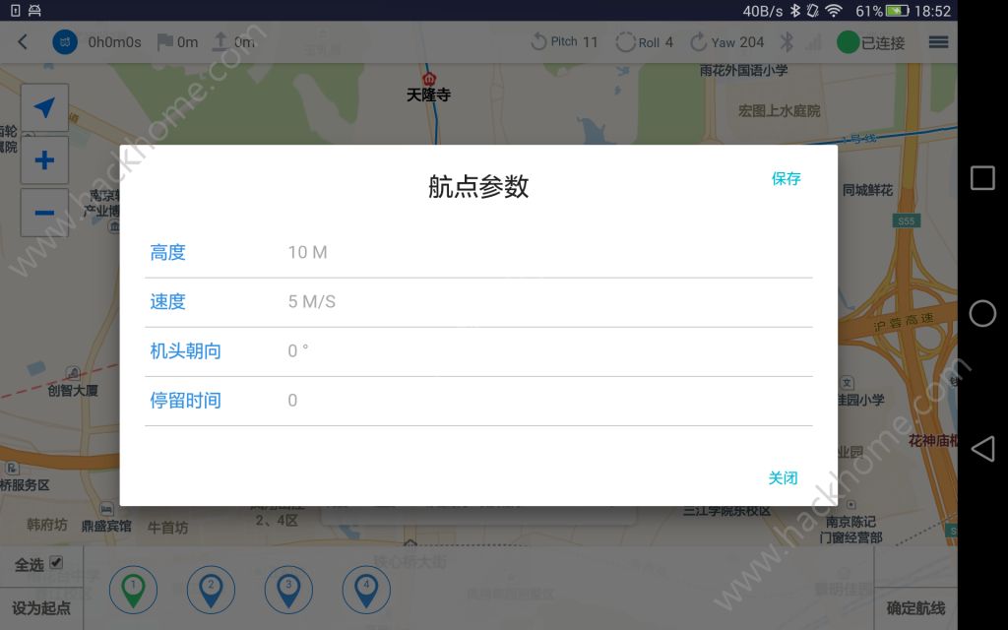The height and width of the screenshot is (630, 1008).
Task: Tap the flag distance icon
Action: (x=165, y=41)
